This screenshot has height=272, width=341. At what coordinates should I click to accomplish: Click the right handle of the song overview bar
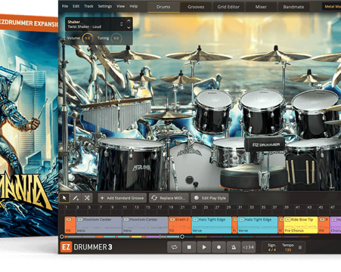click(182, 237)
